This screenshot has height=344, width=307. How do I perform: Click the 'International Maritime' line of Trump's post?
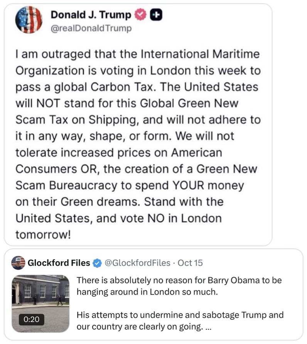click(x=137, y=54)
